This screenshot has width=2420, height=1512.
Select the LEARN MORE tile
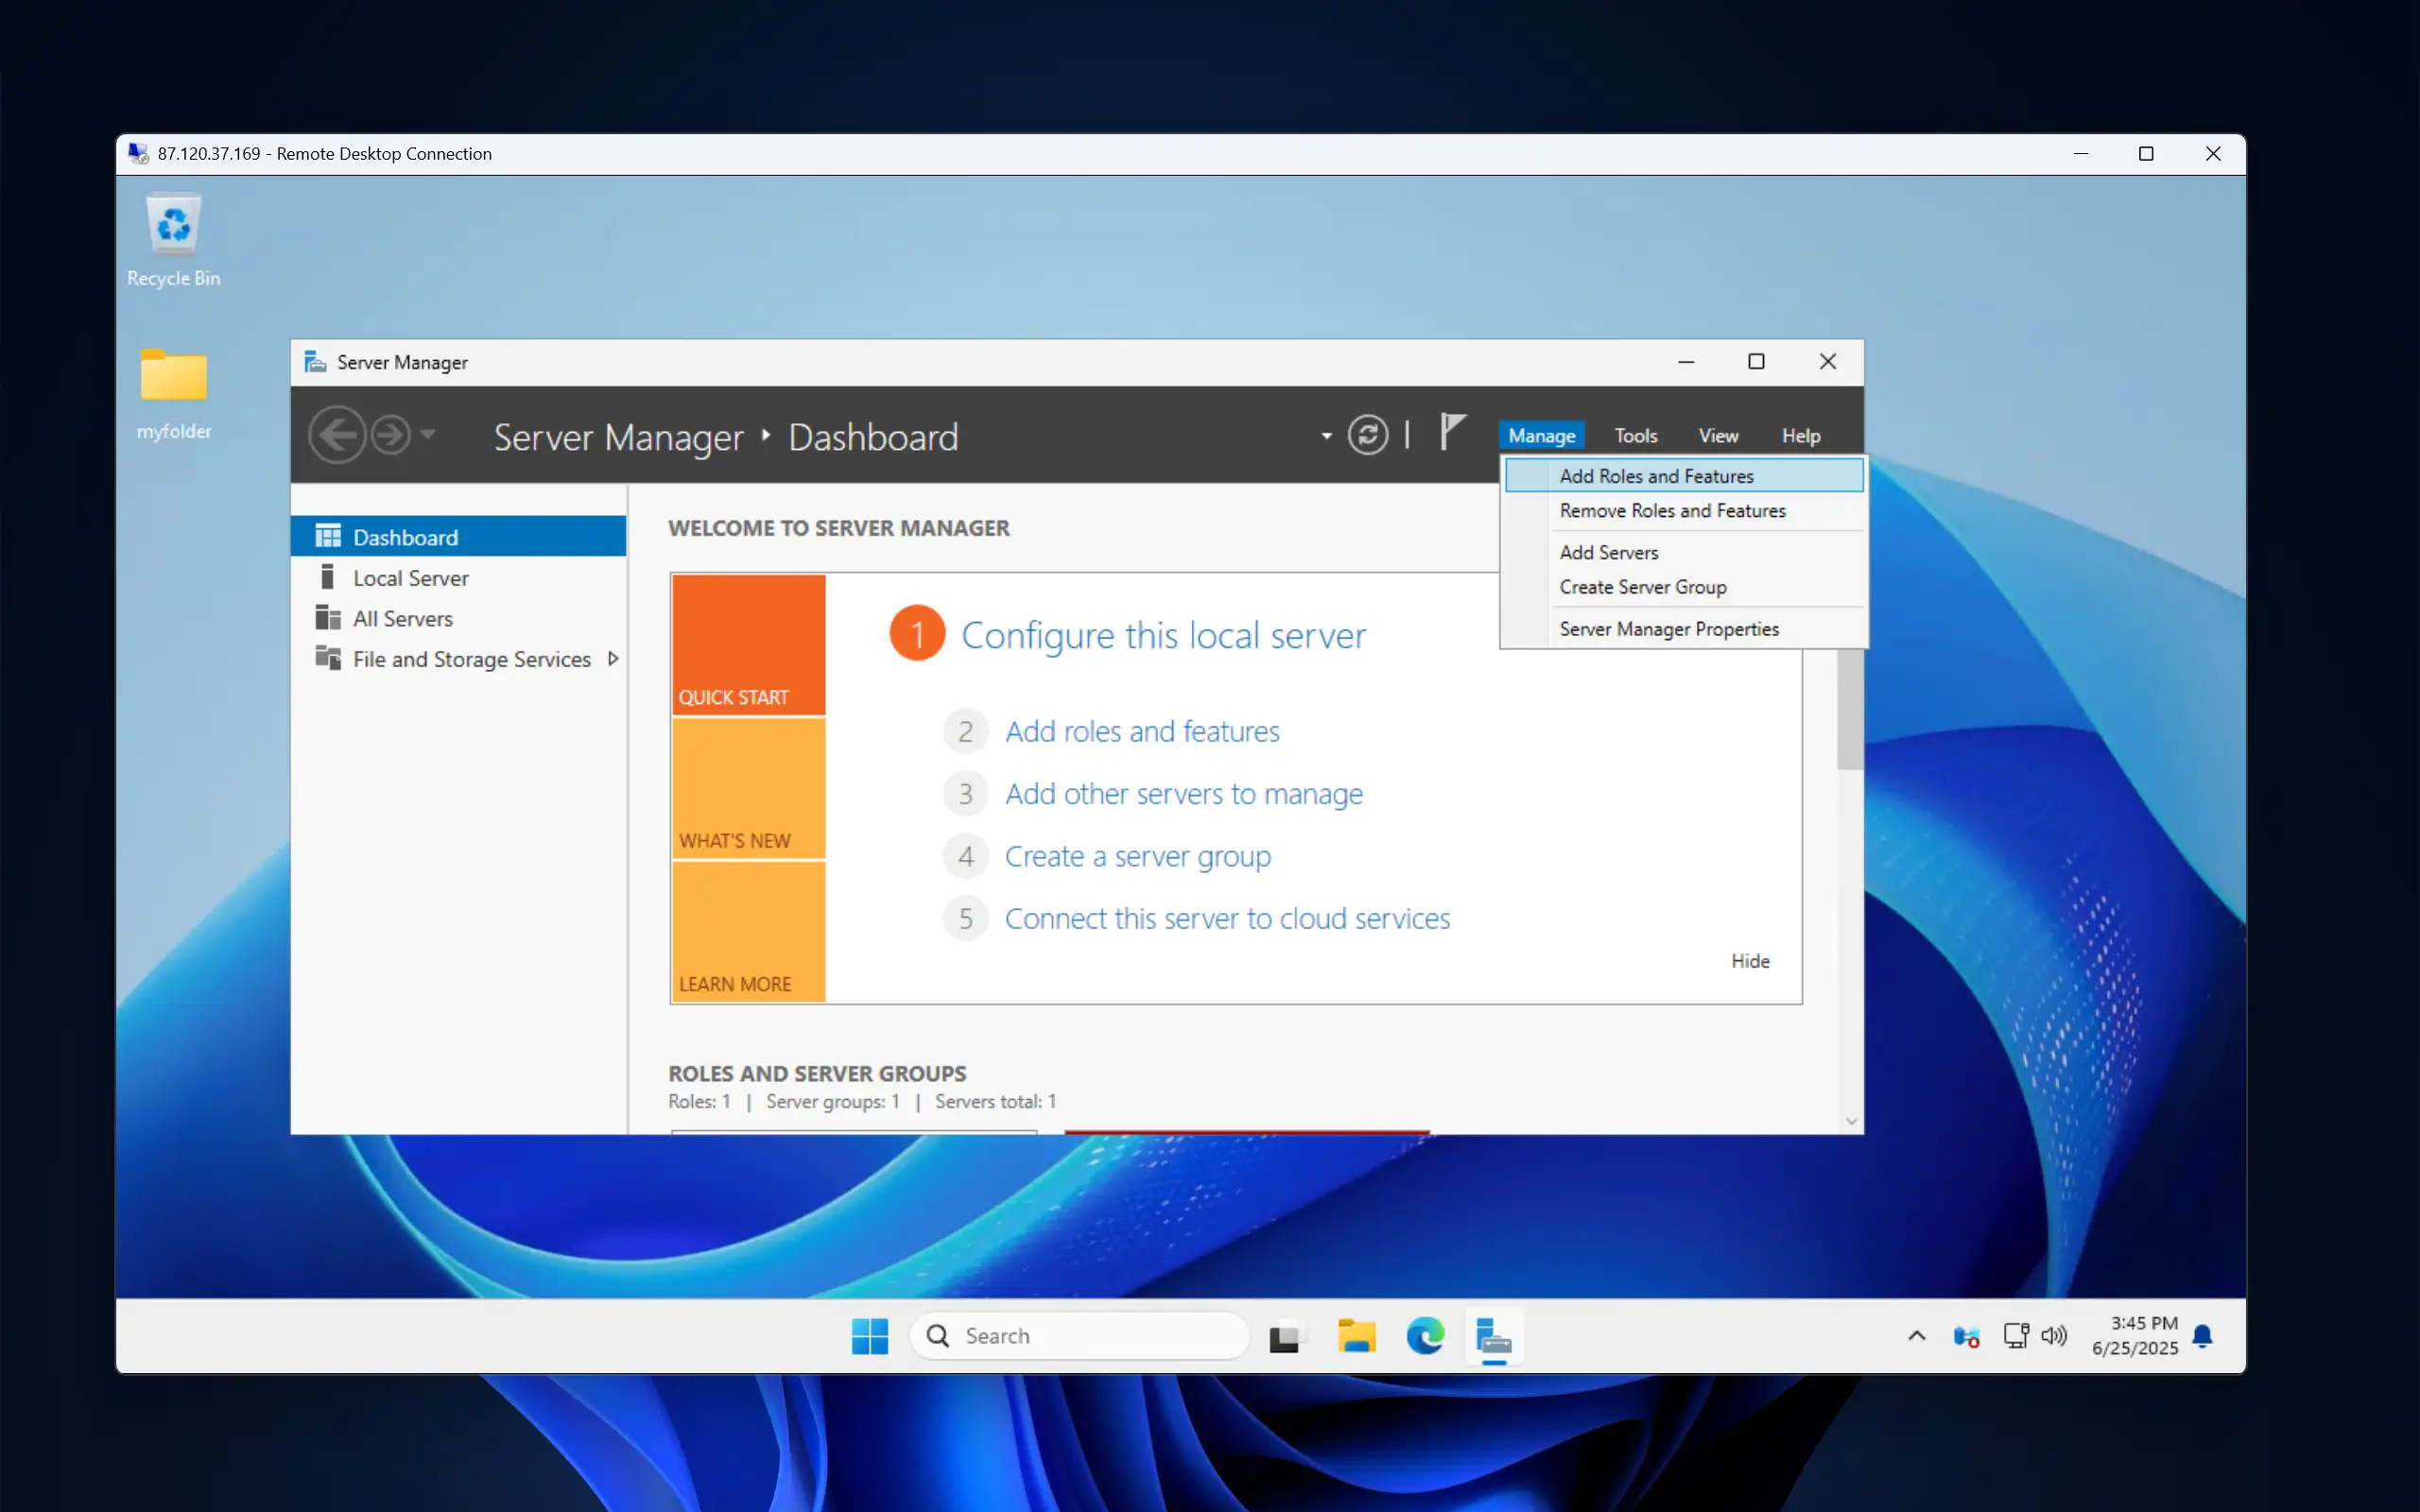748,931
